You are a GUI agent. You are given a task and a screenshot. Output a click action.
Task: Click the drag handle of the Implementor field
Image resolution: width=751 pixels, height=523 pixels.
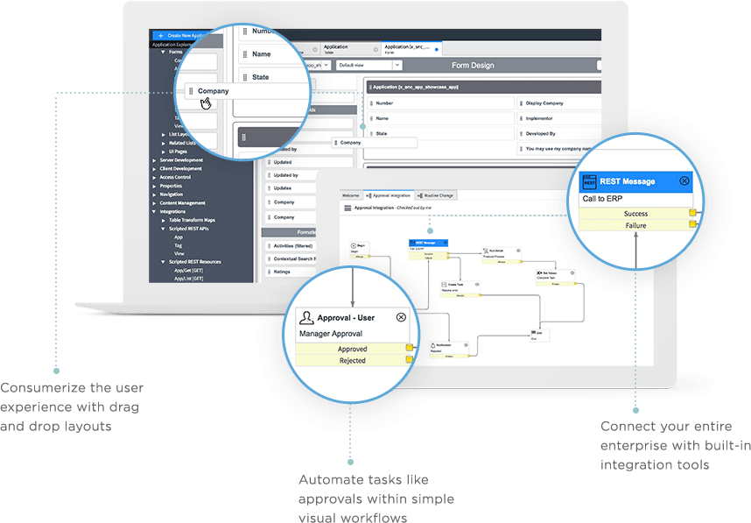[x=521, y=118]
